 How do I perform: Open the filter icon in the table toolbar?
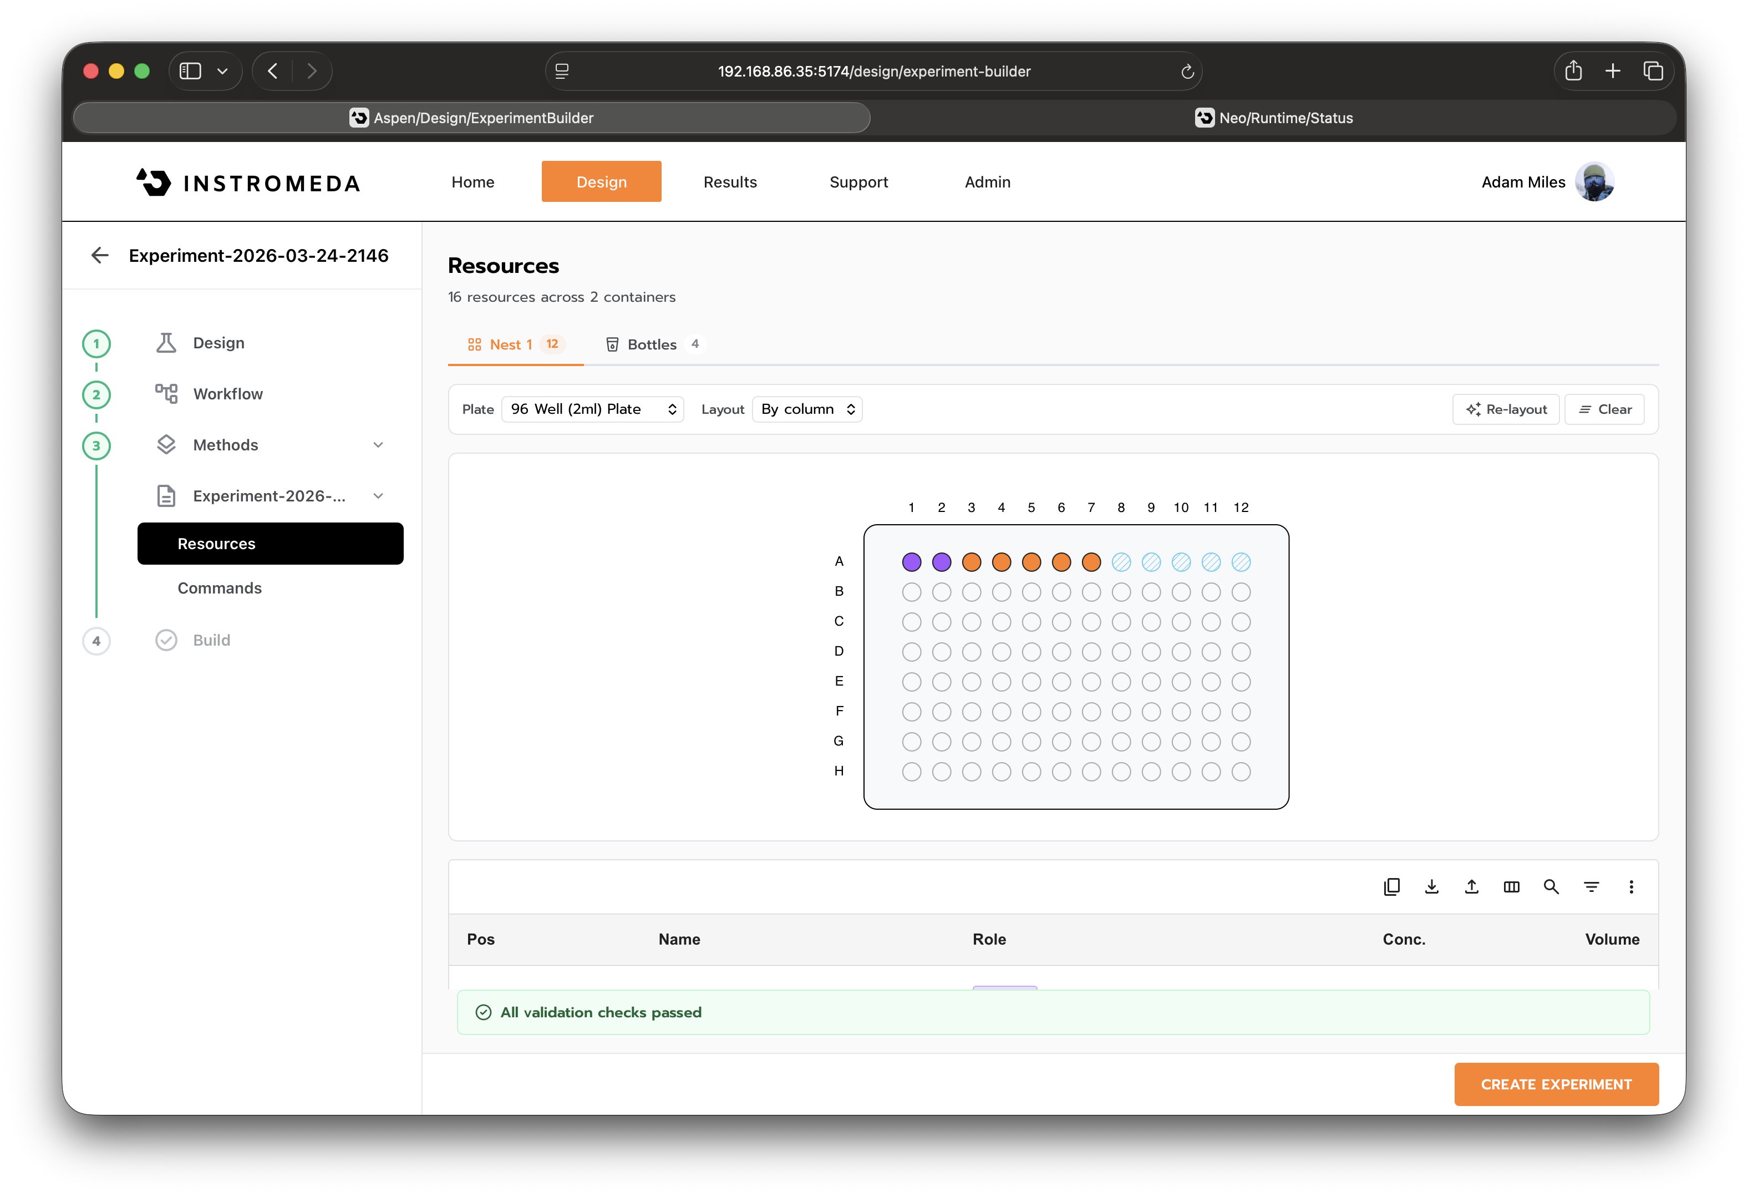tap(1592, 886)
